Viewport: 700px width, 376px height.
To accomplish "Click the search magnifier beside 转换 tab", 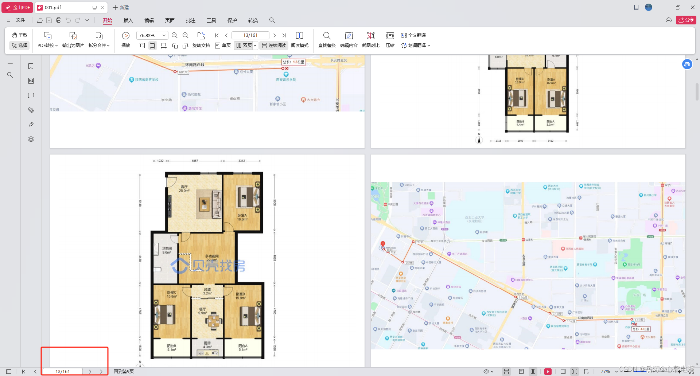I will point(272,20).
